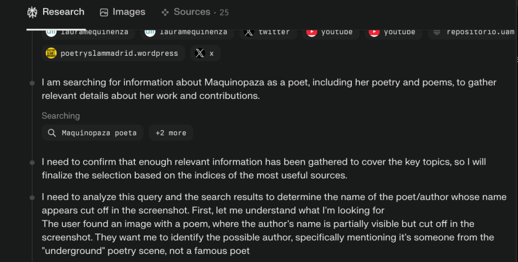Click the first youtube source icon
Image resolution: width=518 pixels, height=262 pixels.
coord(312,32)
